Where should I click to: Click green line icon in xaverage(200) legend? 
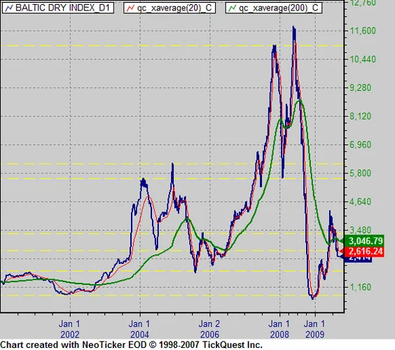click(x=232, y=8)
